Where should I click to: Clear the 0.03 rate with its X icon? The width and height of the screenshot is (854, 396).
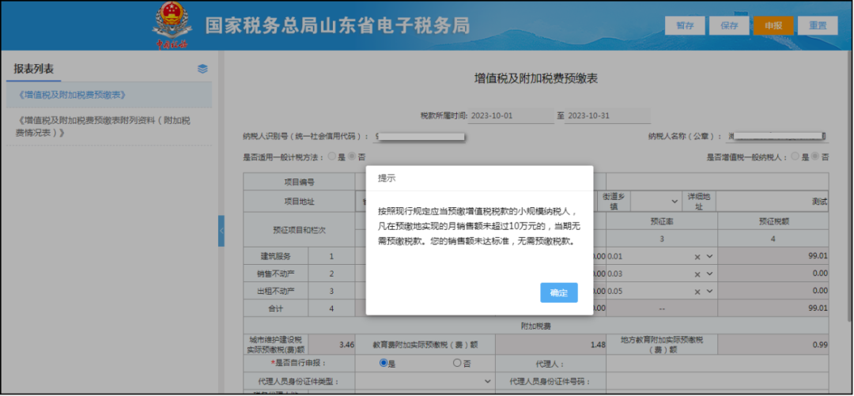click(x=697, y=273)
